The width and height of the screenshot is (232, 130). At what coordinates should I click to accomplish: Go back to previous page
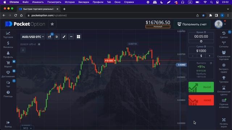(x=4, y=15)
